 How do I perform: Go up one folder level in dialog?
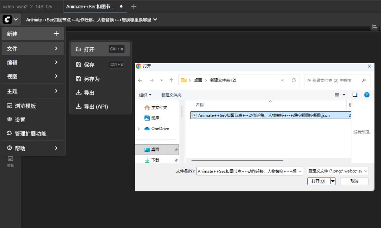pos(171,80)
